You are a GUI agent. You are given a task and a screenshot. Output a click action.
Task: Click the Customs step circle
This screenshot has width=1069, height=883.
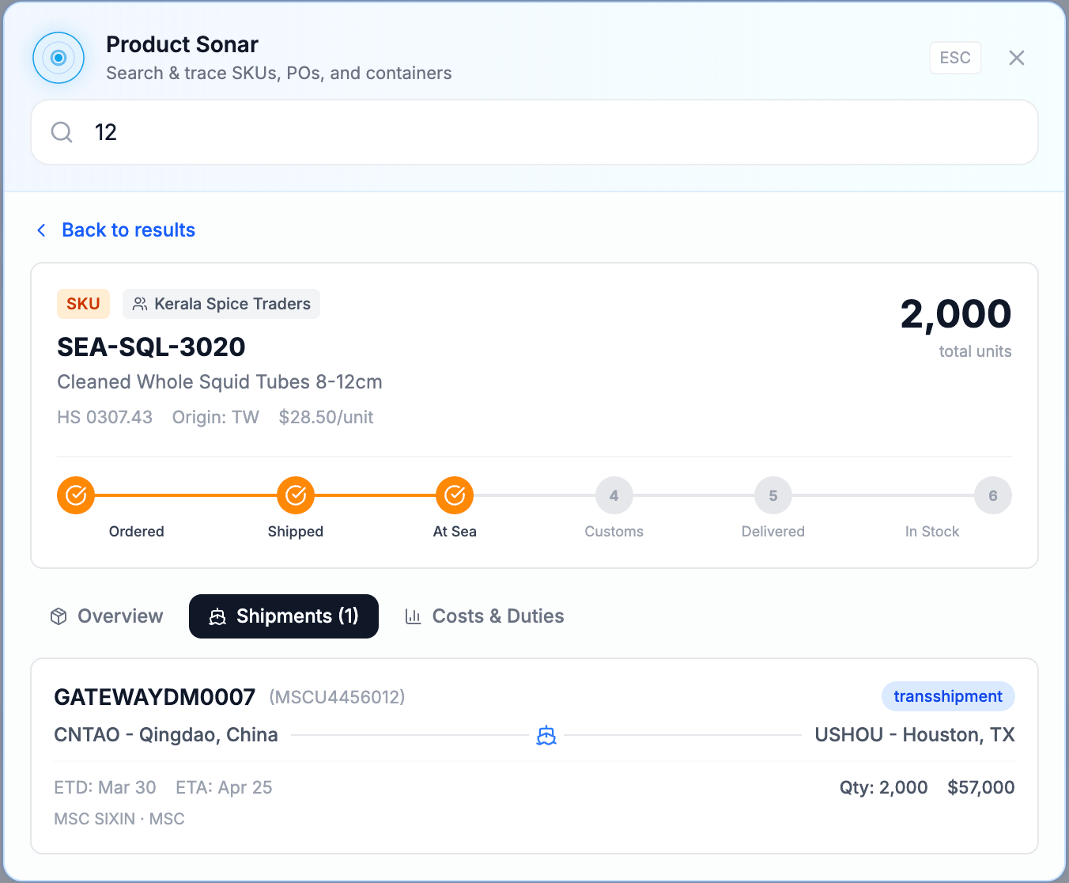pos(614,495)
